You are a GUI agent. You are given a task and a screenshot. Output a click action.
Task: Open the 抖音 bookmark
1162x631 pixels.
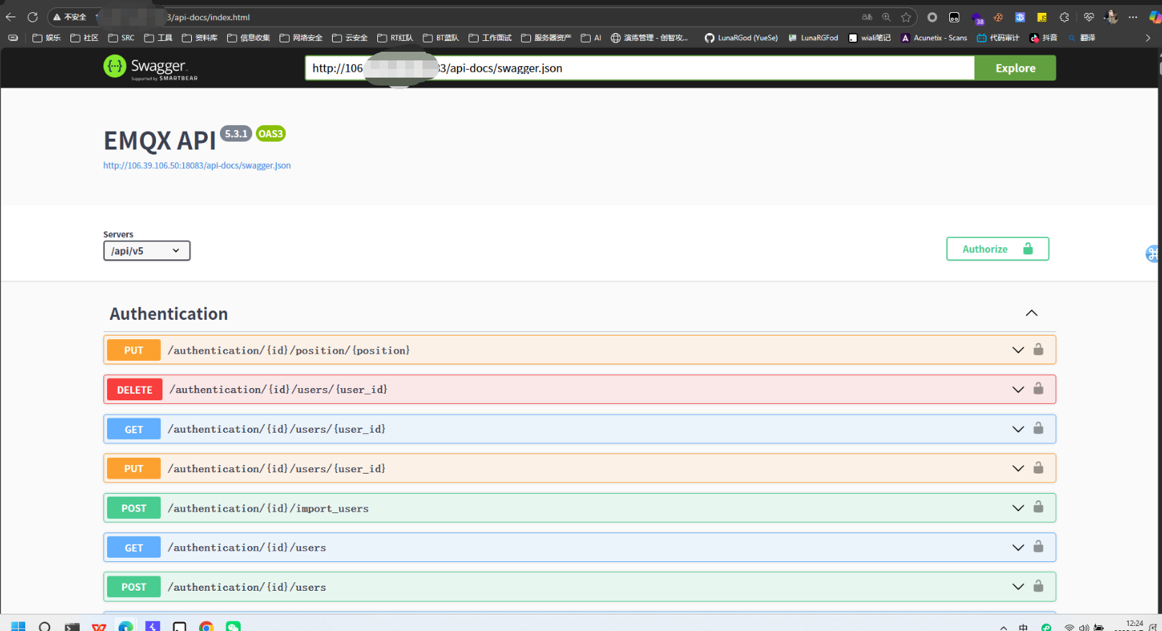coord(1043,38)
